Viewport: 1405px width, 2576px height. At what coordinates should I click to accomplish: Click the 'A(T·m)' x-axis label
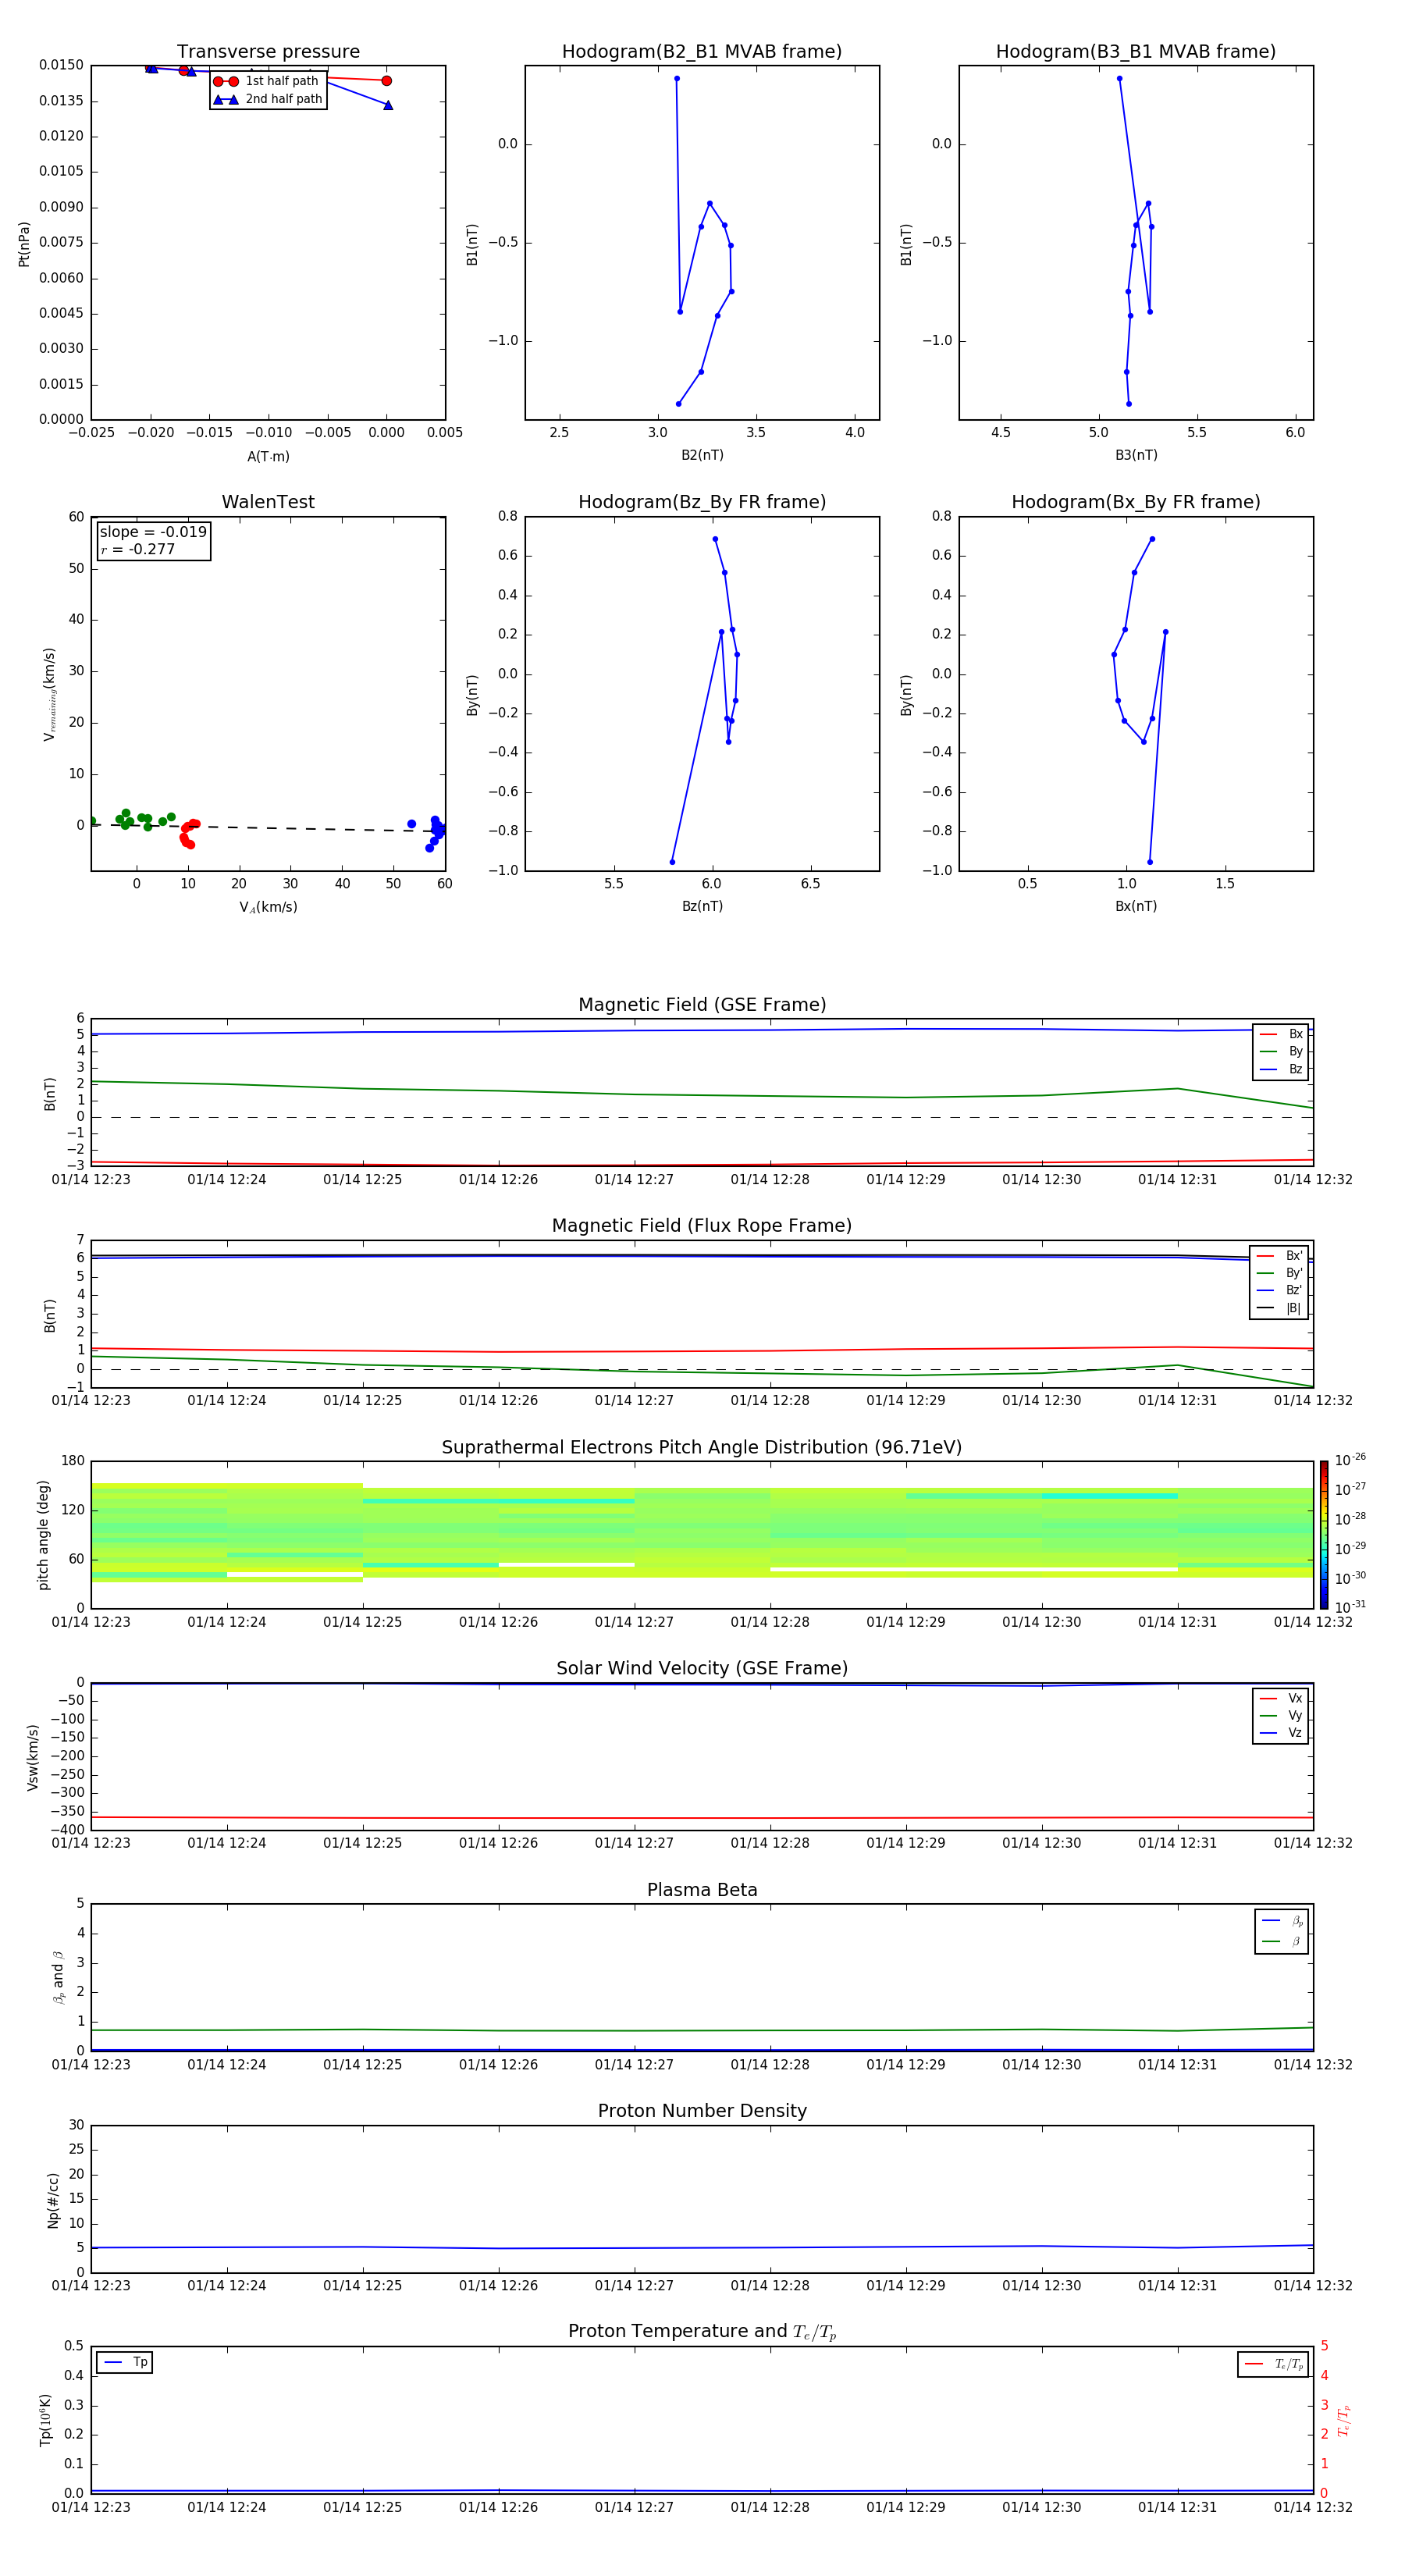click(x=268, y=456)
